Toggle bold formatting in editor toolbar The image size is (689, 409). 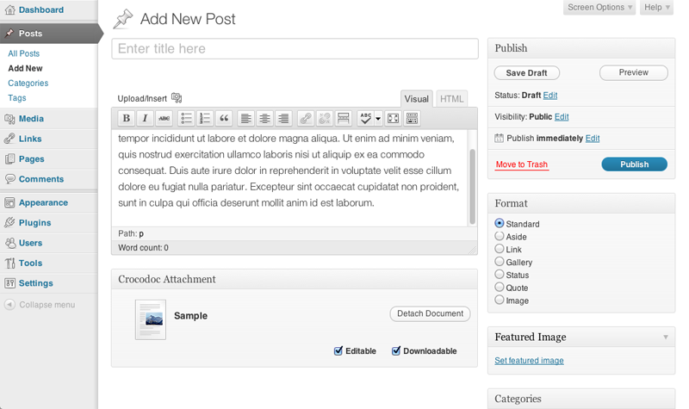tap(126, 118)
